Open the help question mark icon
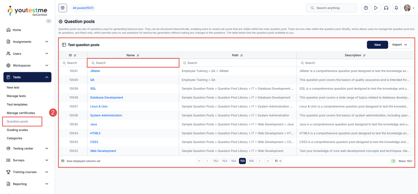 tap(366, 8)
